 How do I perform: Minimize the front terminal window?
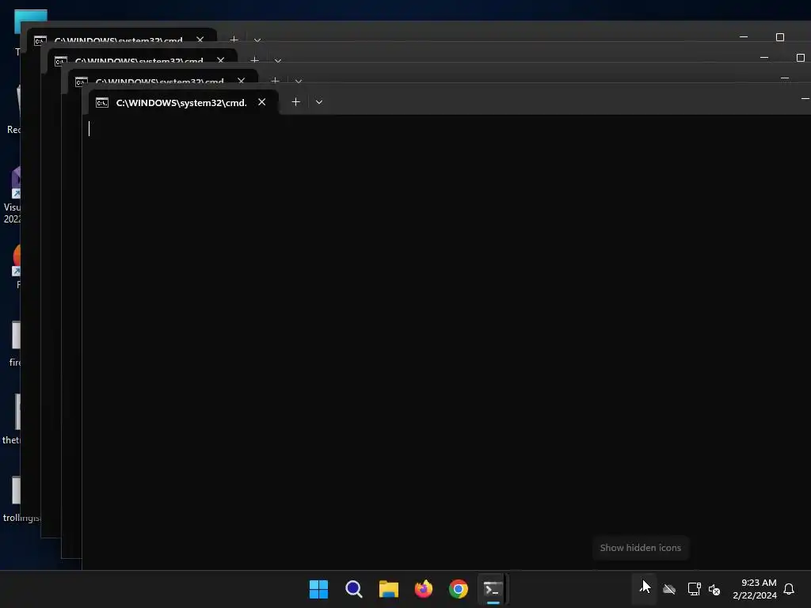[x=805, y=98]
